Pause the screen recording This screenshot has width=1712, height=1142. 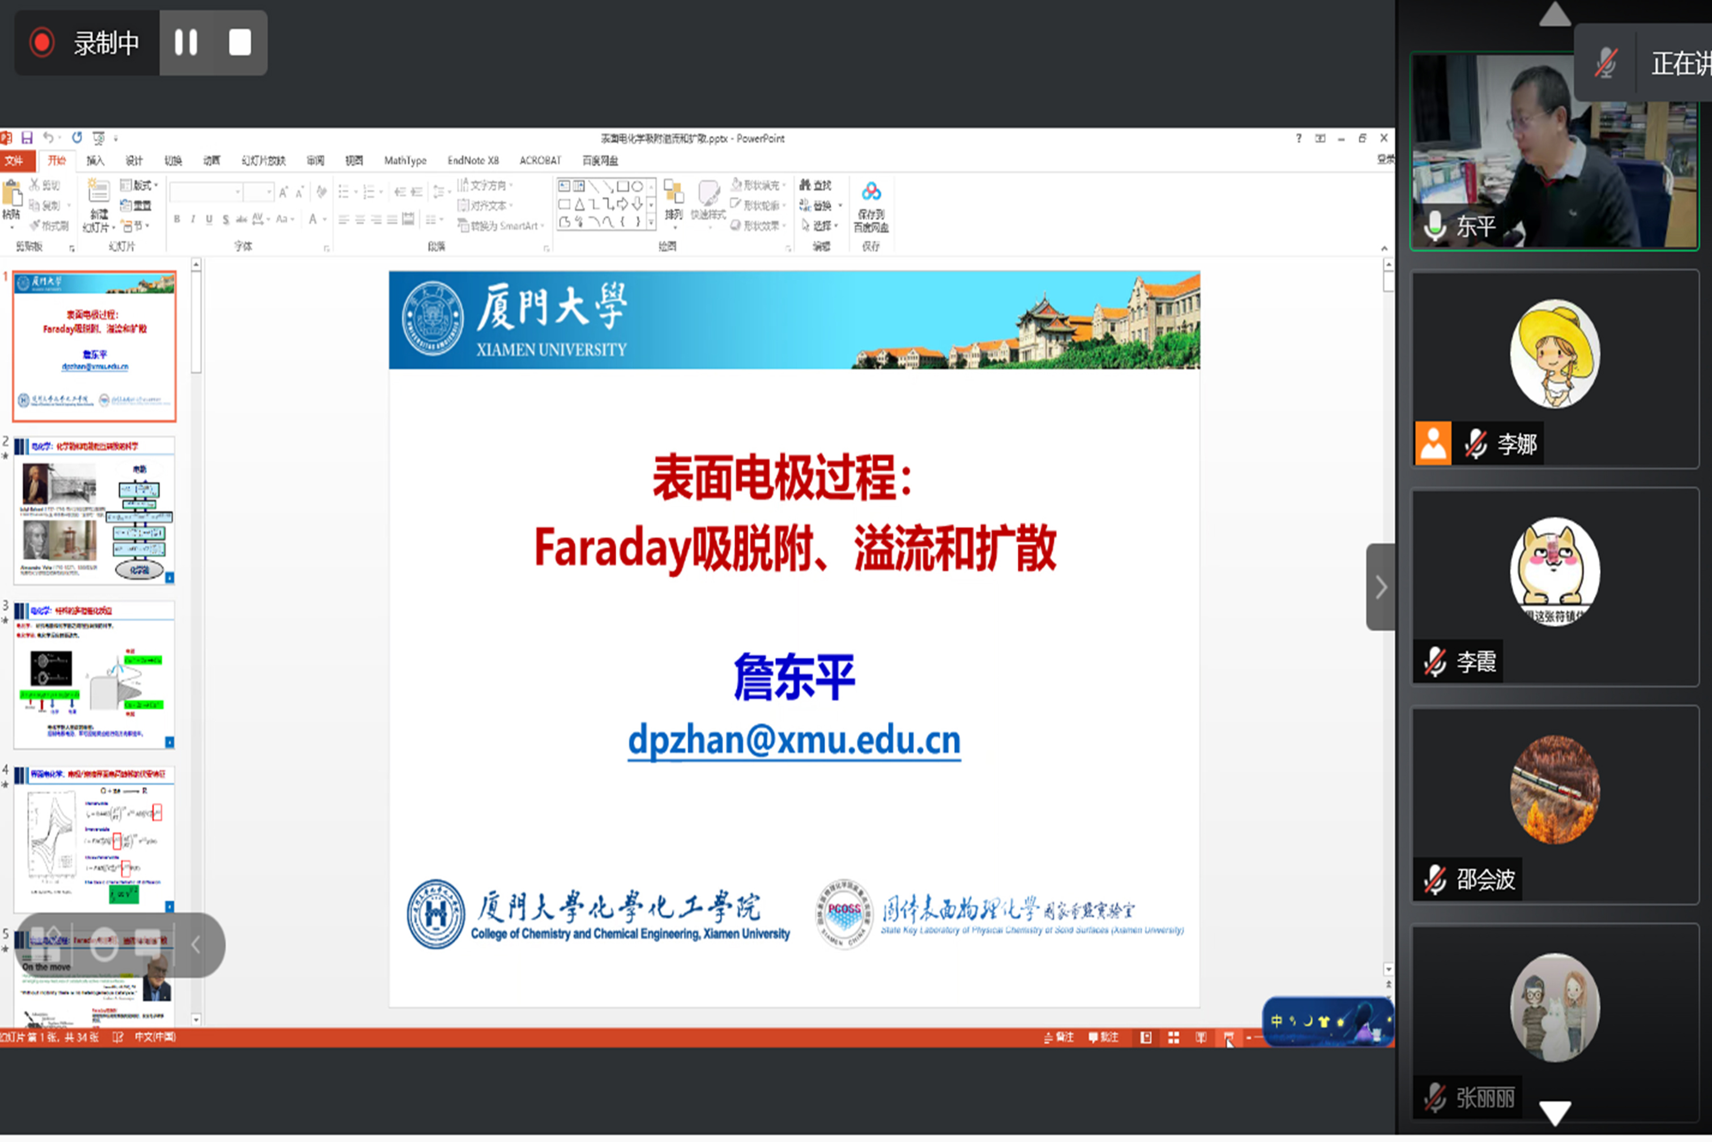(x=186, y=42)
